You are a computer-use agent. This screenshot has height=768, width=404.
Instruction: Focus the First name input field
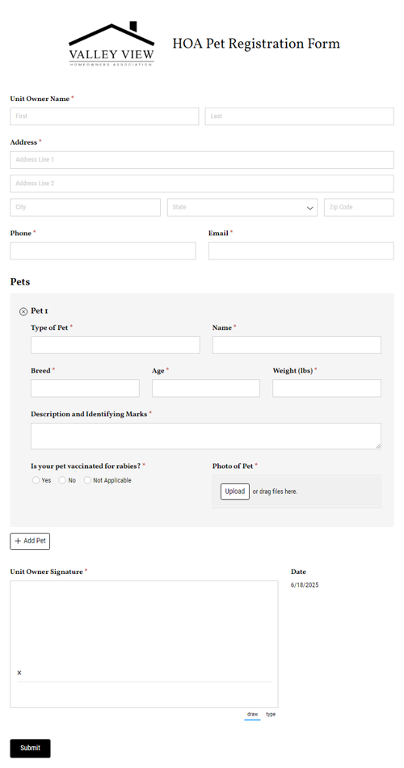pos(104,116)
